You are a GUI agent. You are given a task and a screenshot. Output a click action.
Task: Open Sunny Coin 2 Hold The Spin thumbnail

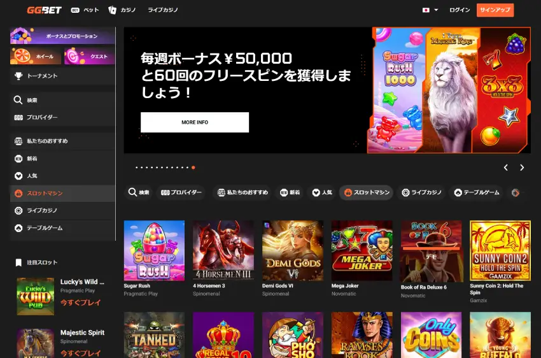pyautogui.click(x=500, y=250)
